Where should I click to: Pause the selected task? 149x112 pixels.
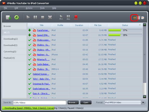(35, 17)
